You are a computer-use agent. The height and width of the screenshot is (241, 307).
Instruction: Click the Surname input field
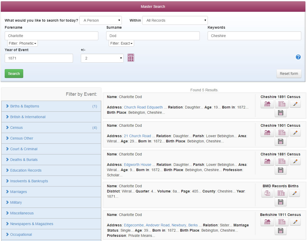tap(153, 36)
